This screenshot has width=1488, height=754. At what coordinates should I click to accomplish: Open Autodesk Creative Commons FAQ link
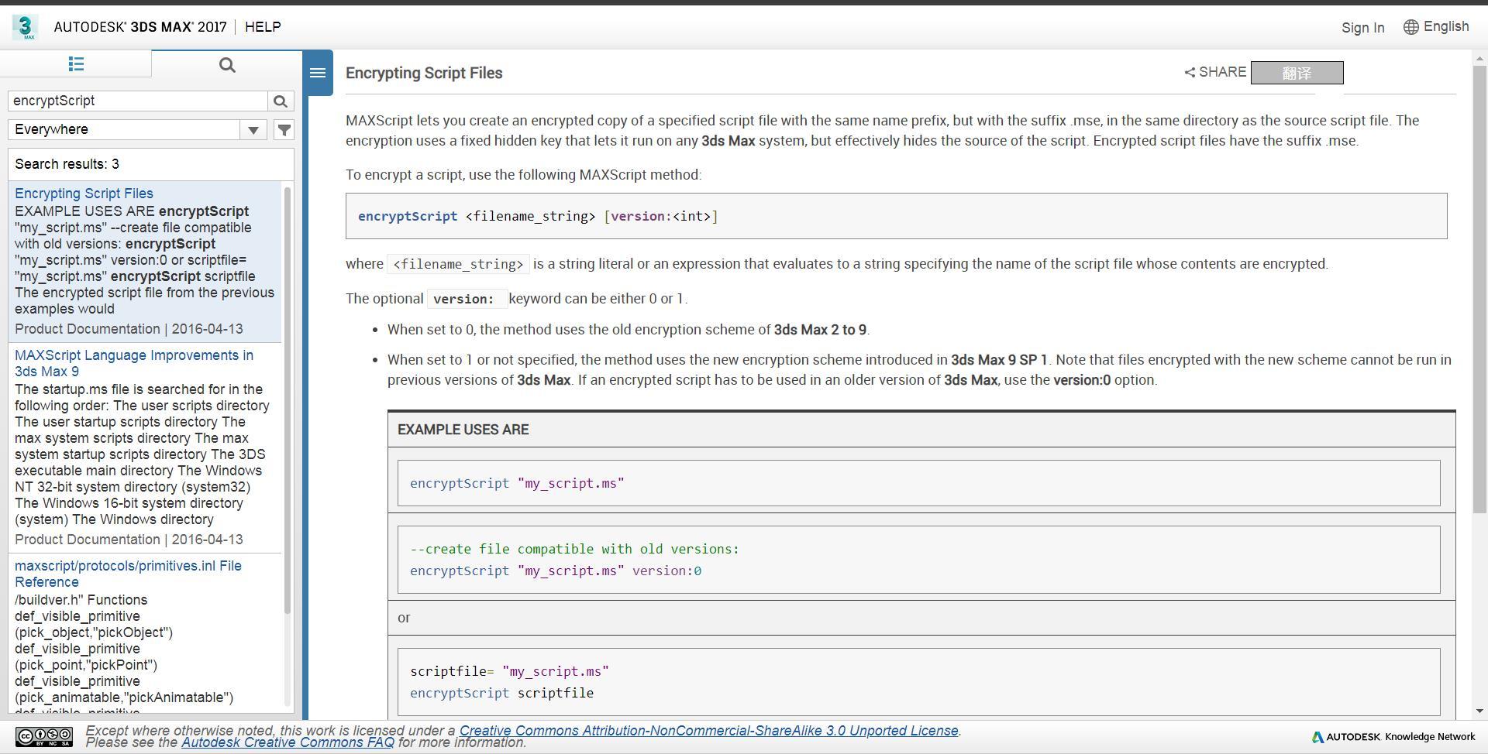pyautogui.click(x=288, y=742)
